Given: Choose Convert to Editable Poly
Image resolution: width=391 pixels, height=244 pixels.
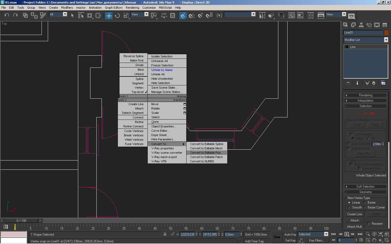Looking at the screenshot, I should [207, 153].
